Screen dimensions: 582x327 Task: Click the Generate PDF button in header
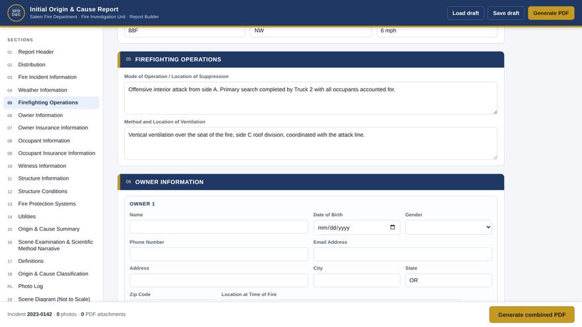551,13
